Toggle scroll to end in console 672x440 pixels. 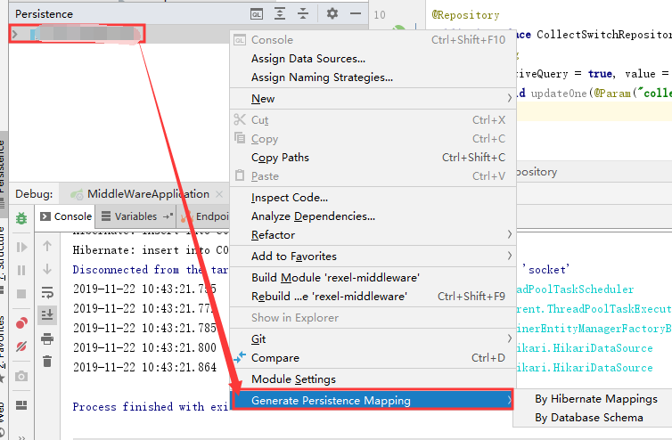(47, 315)
